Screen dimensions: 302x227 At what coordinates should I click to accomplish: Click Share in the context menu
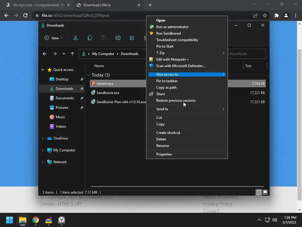(x=187, y=94)
